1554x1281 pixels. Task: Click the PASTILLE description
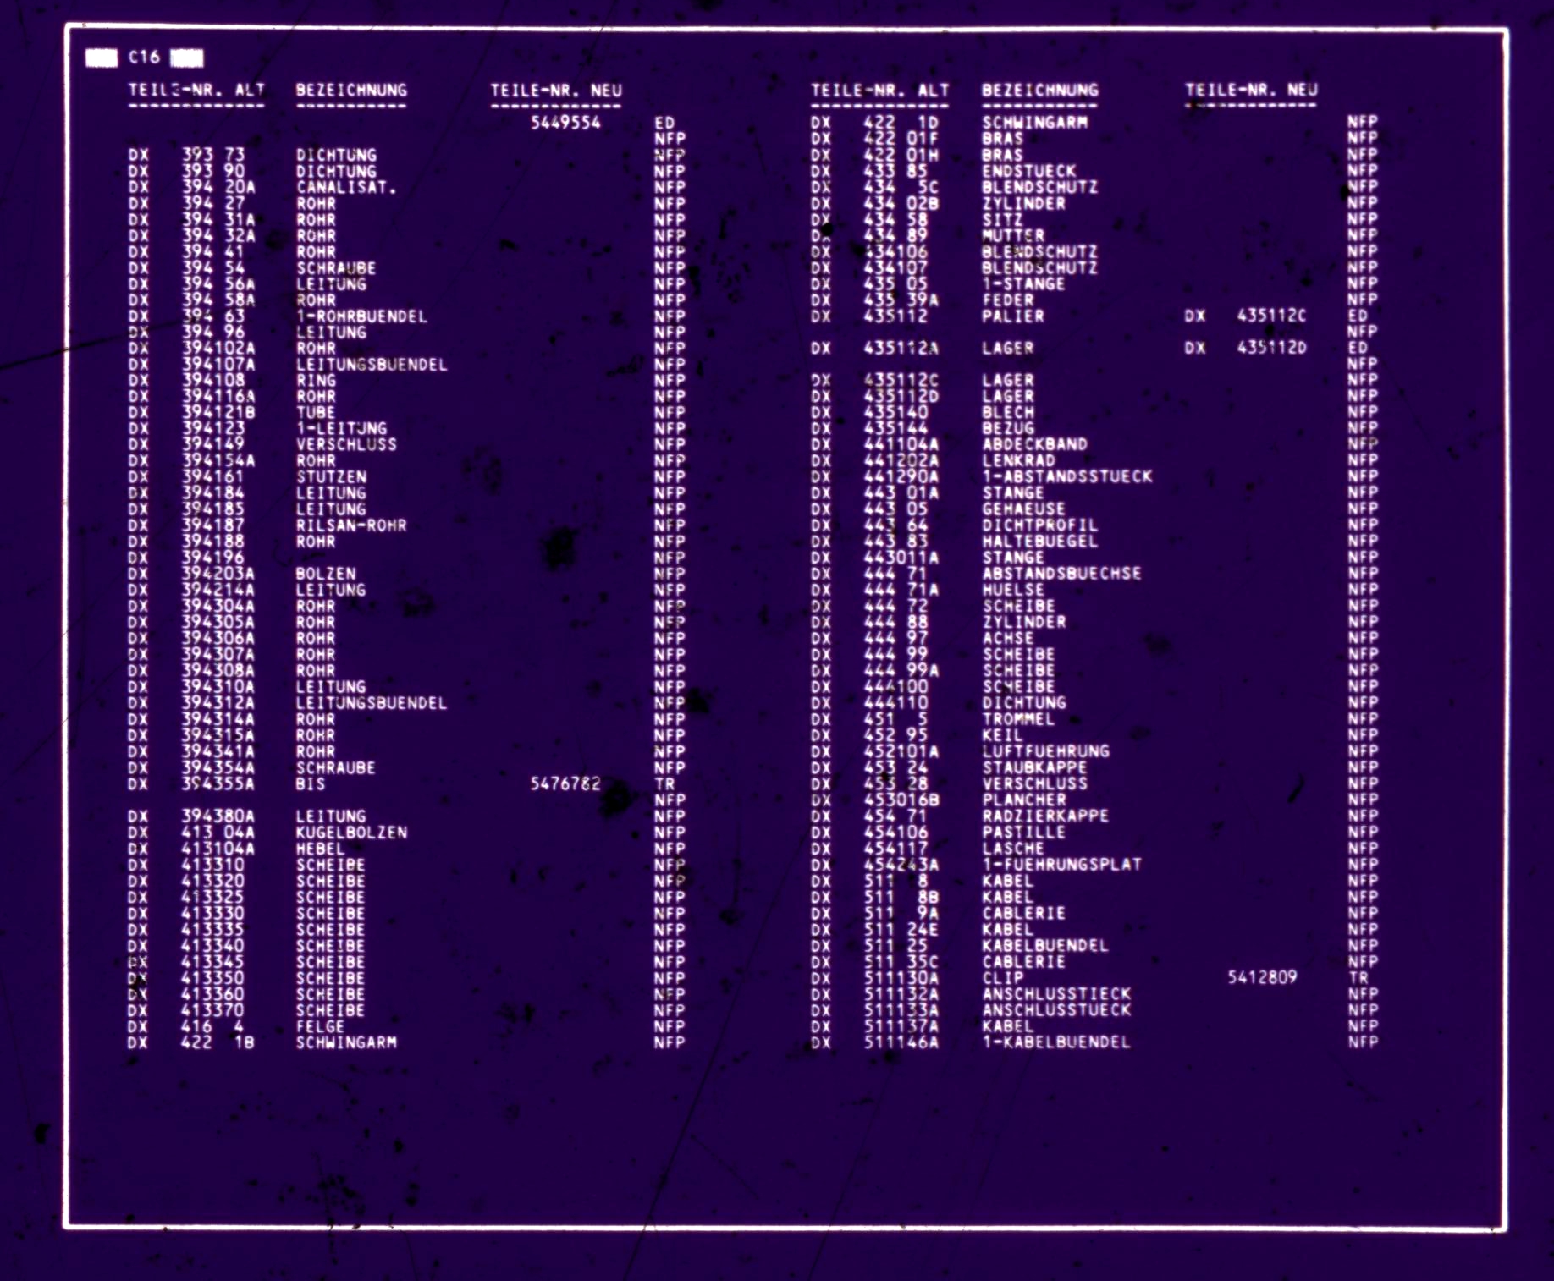(1023, 833)
